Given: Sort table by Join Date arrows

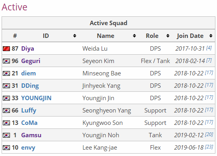Looking at the screenshot, I should point(211,36).
